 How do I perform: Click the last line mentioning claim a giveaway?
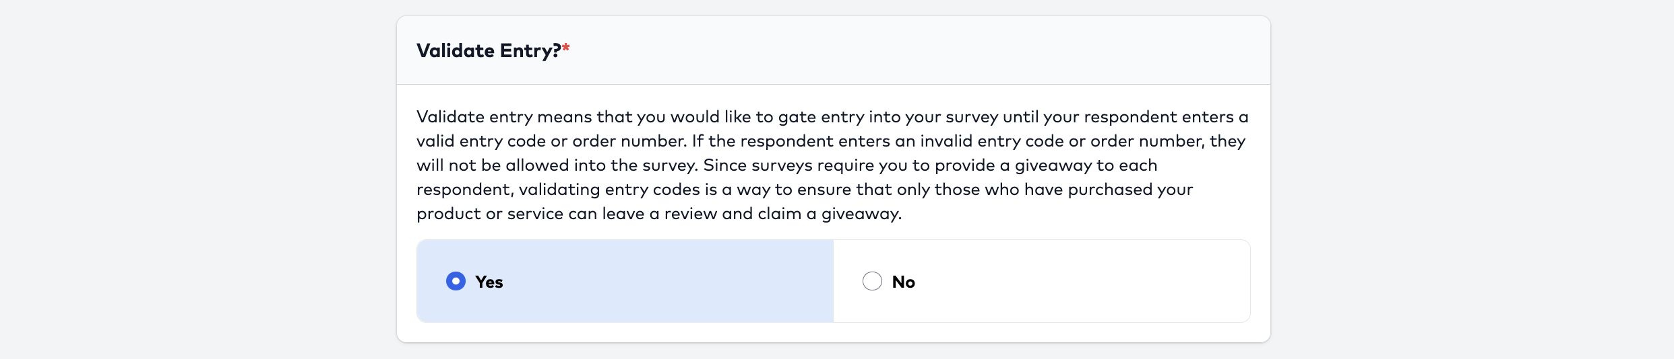659,214
